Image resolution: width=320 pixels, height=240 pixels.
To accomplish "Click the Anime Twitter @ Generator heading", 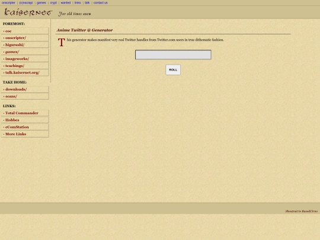I will [x=85, y=30].
